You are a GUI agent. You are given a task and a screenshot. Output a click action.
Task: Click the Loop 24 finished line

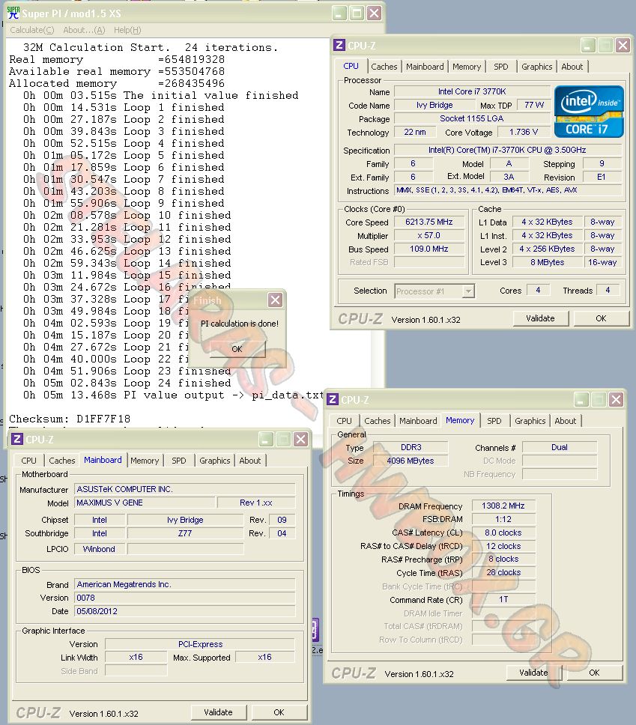(x=127, y=383)
